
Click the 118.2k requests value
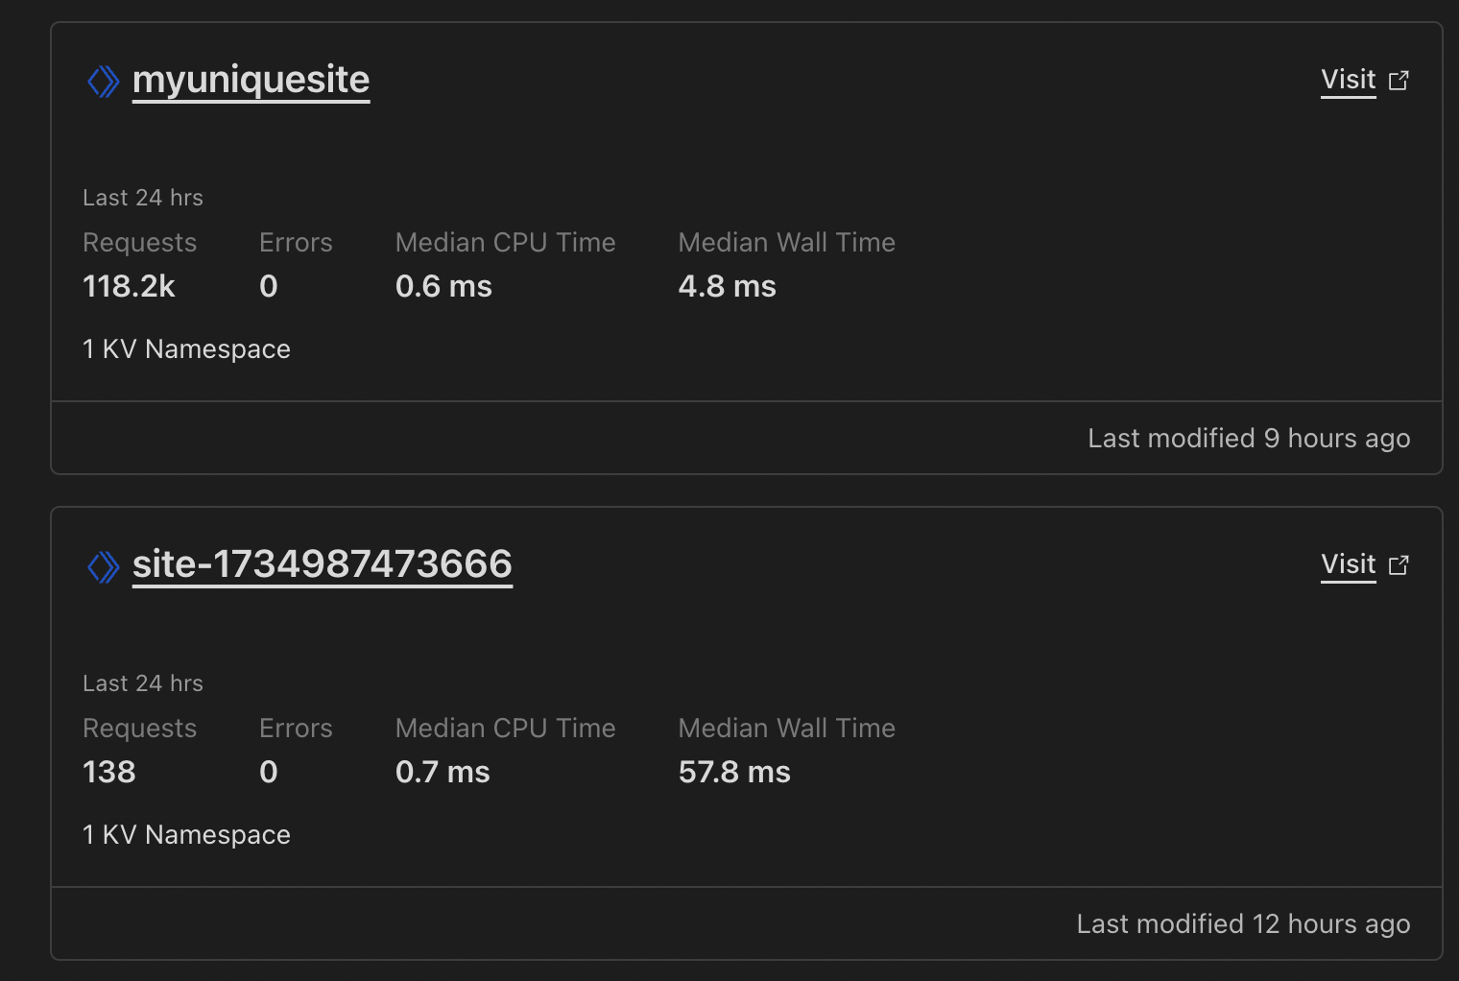(x=129, y=286)
